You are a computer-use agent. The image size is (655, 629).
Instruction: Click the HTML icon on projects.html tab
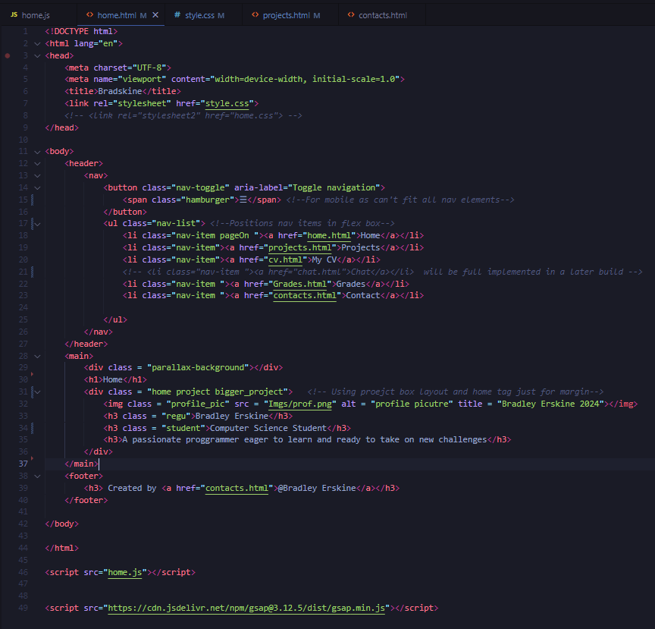(255, 15)
